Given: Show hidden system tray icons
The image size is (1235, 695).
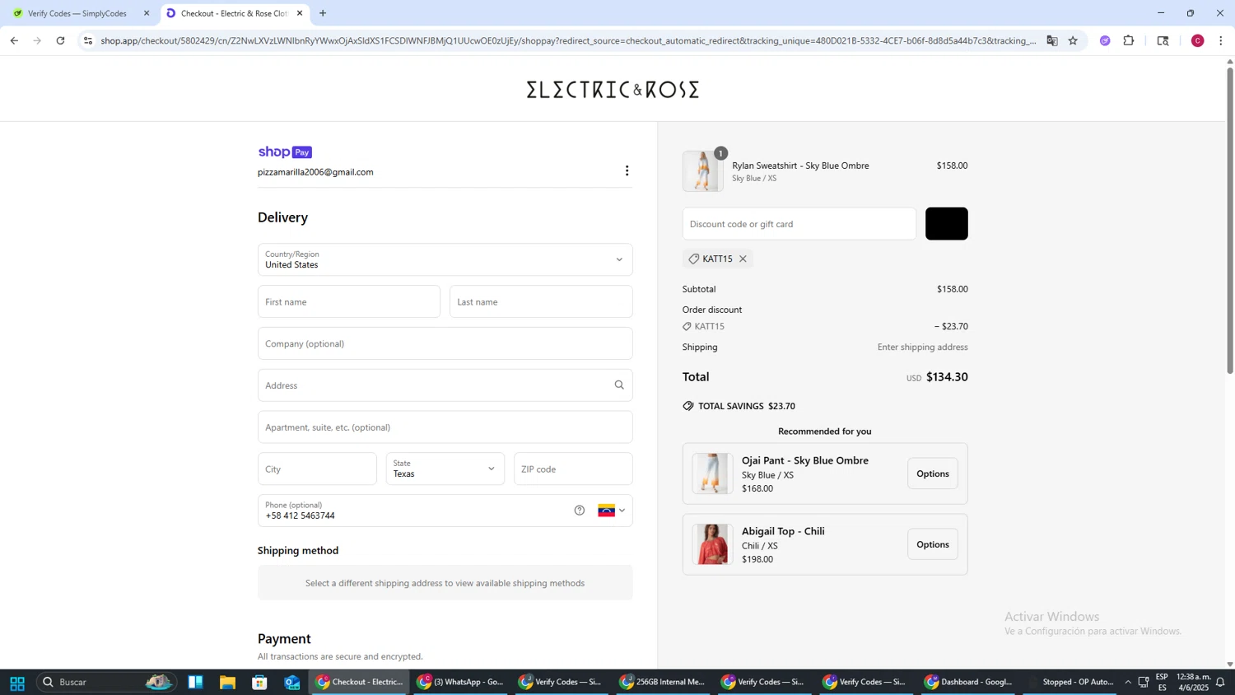Looking at the screenshot, I should coord(1128,683).
